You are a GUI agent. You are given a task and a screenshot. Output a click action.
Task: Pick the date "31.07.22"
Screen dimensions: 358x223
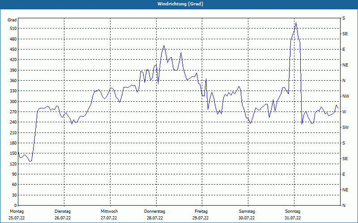pyautogui.click(x=293, y=218)
